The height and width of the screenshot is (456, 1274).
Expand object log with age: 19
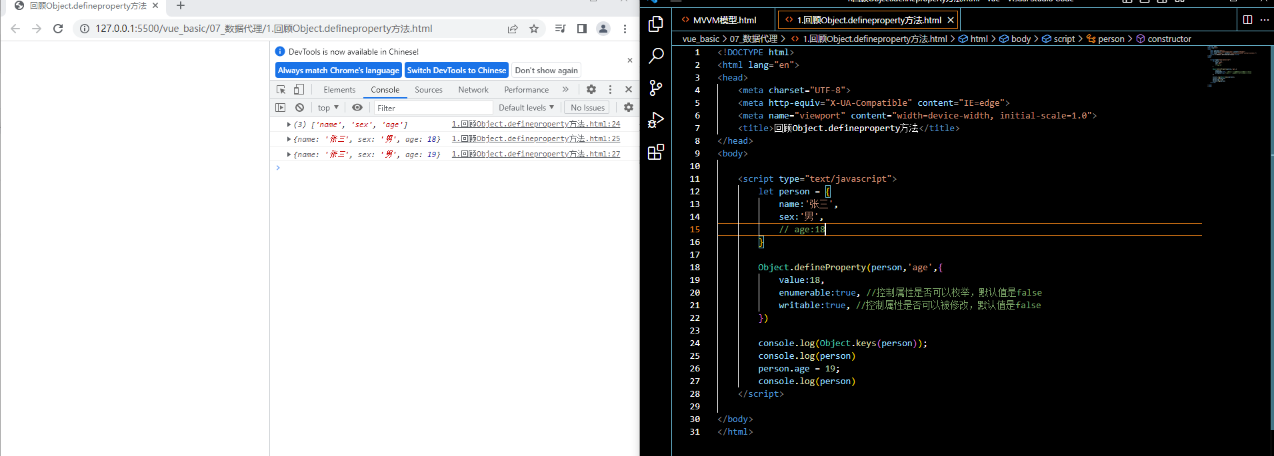tap(289, 154)
